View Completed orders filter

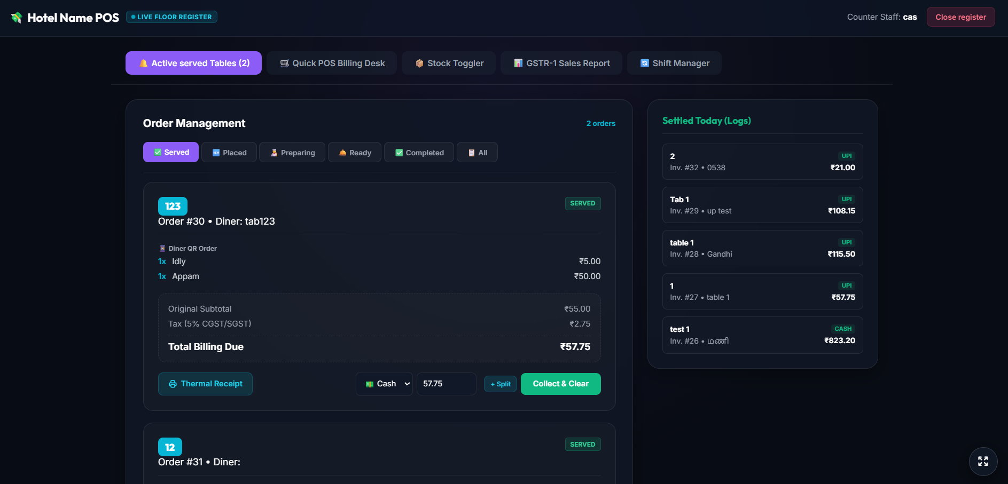[x=419, y=152]
